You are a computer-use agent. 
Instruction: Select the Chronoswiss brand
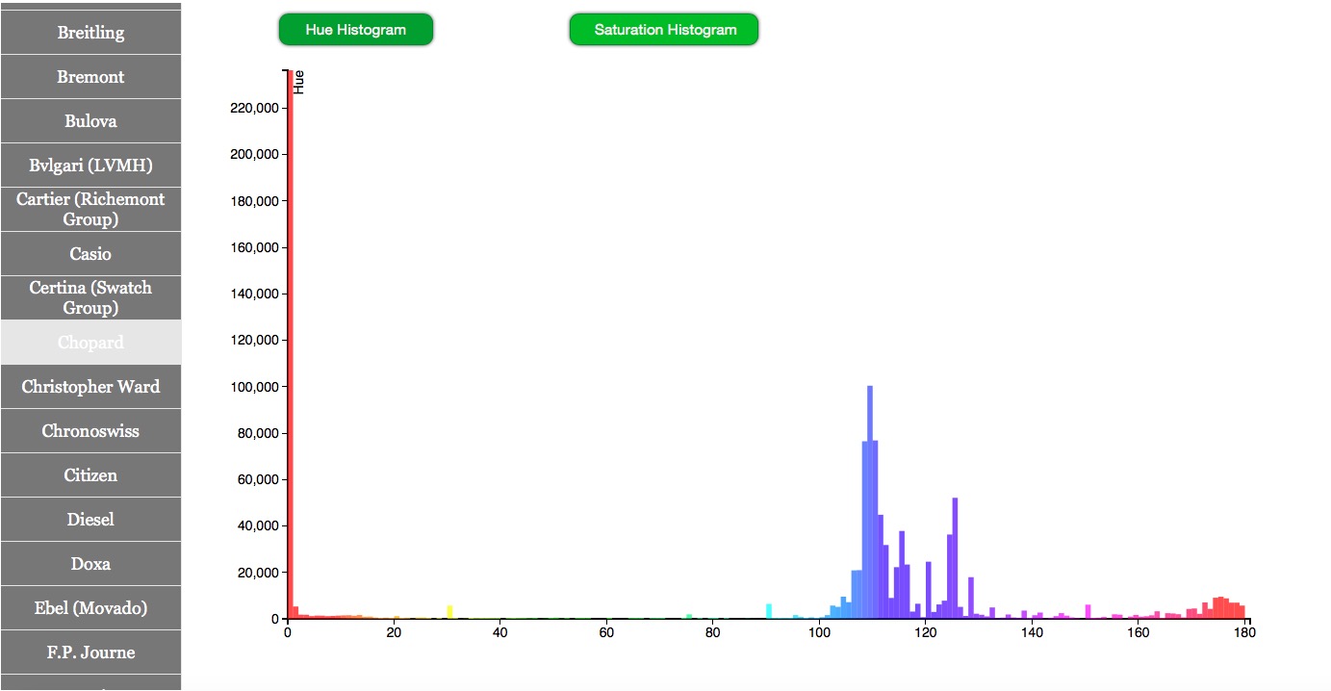tap(90, 431)
